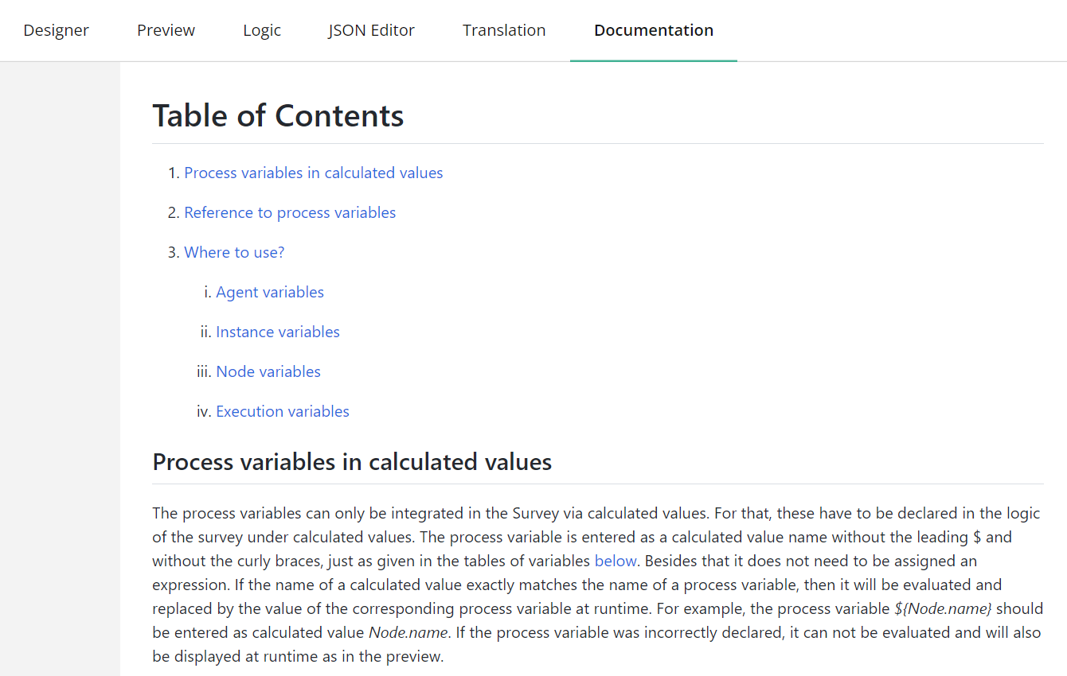Image resolution: width=1067 pixels, height=676 pixels.
Task: Jump to 'Reference to process variables' section
Action: 290,212
